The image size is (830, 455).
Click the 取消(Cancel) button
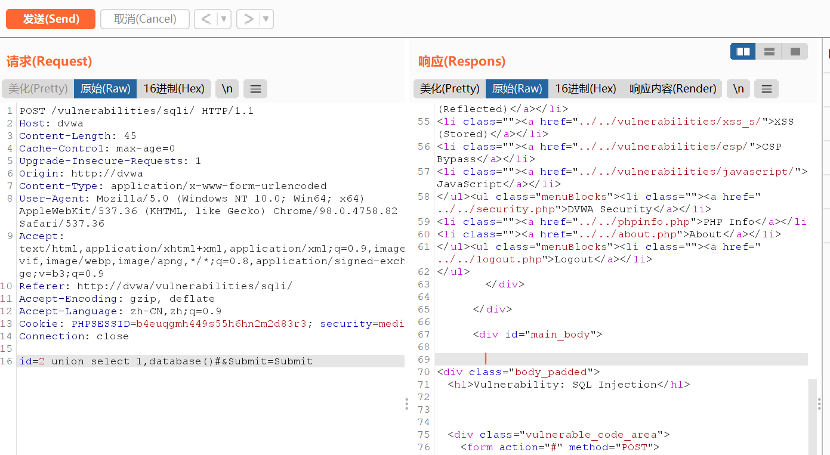coord(145,19)
